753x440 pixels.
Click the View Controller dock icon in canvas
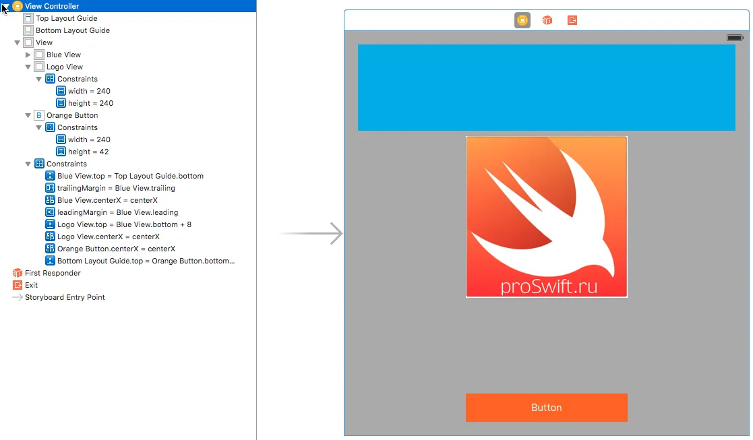(522, 20)
